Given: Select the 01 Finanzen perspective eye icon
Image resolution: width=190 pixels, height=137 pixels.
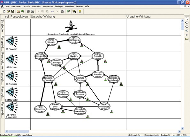Looking at the screenshot, I should tap(12, 41).
